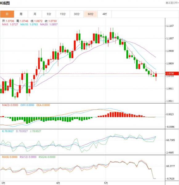The image size is (179, 185).
Task: Switch to the 4时 timeframe tab
Action: point(104,14)
